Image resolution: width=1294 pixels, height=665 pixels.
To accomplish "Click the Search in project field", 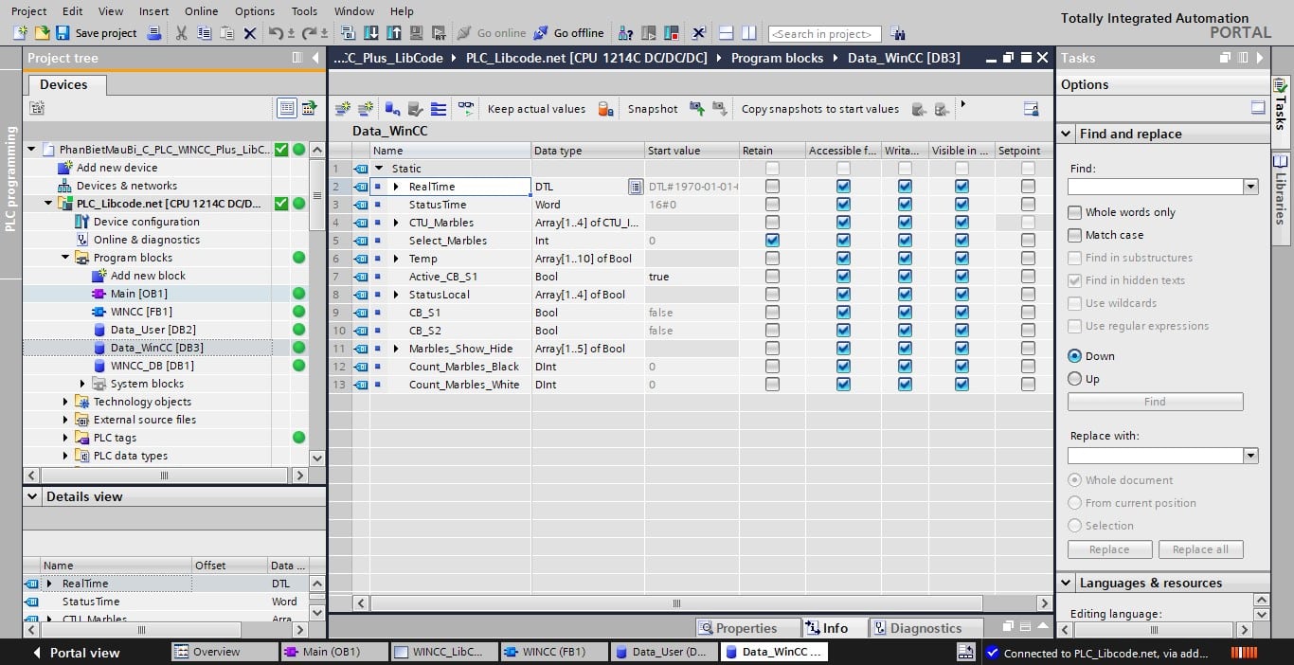I will click(823, 34).
